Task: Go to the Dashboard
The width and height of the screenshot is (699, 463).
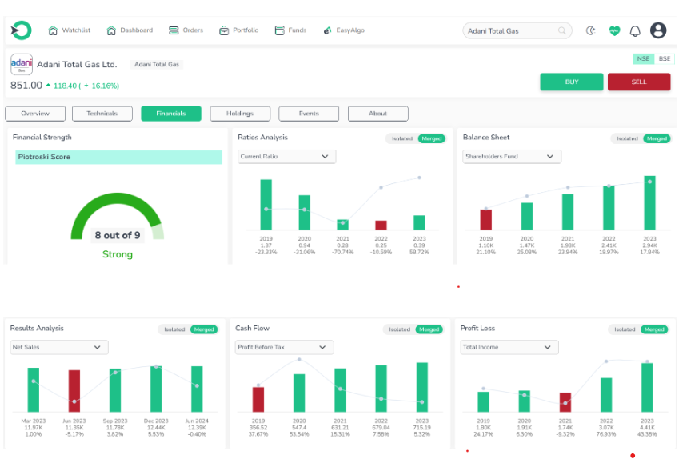Action: [130, 30]
